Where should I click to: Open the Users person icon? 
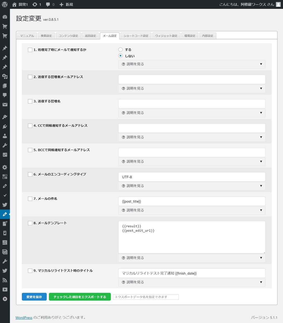pos(5,136)
